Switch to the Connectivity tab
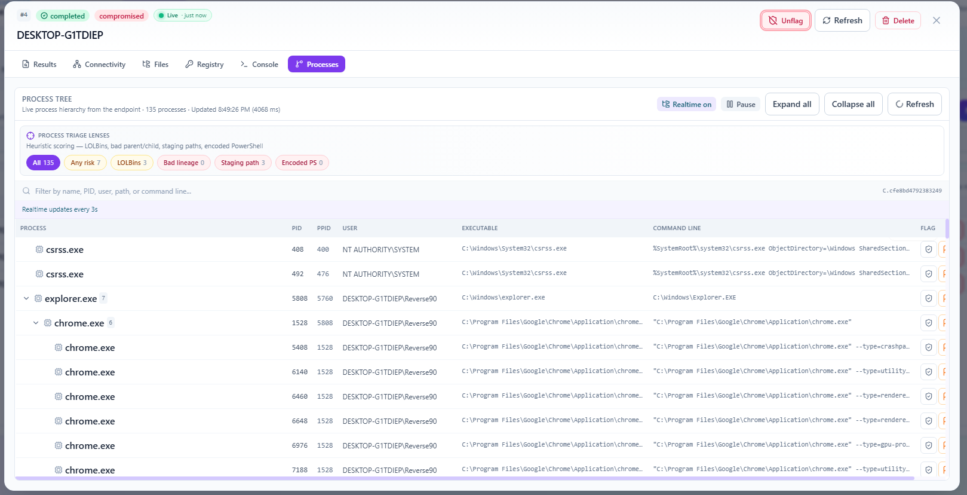967x495 pixels. (x=99, y=64)
